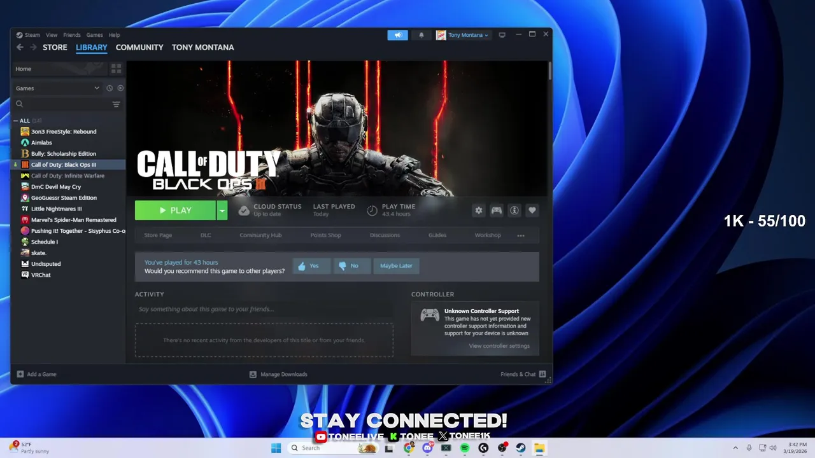Click the thumbs down No recommendation
The image size is (815, 458).
coord(351,266)
